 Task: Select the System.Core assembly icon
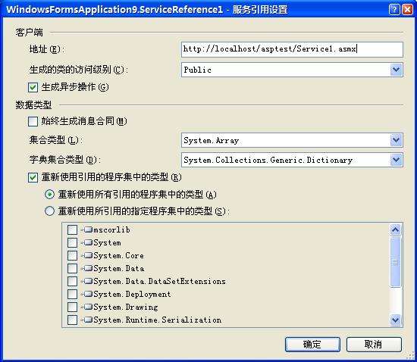88,255
